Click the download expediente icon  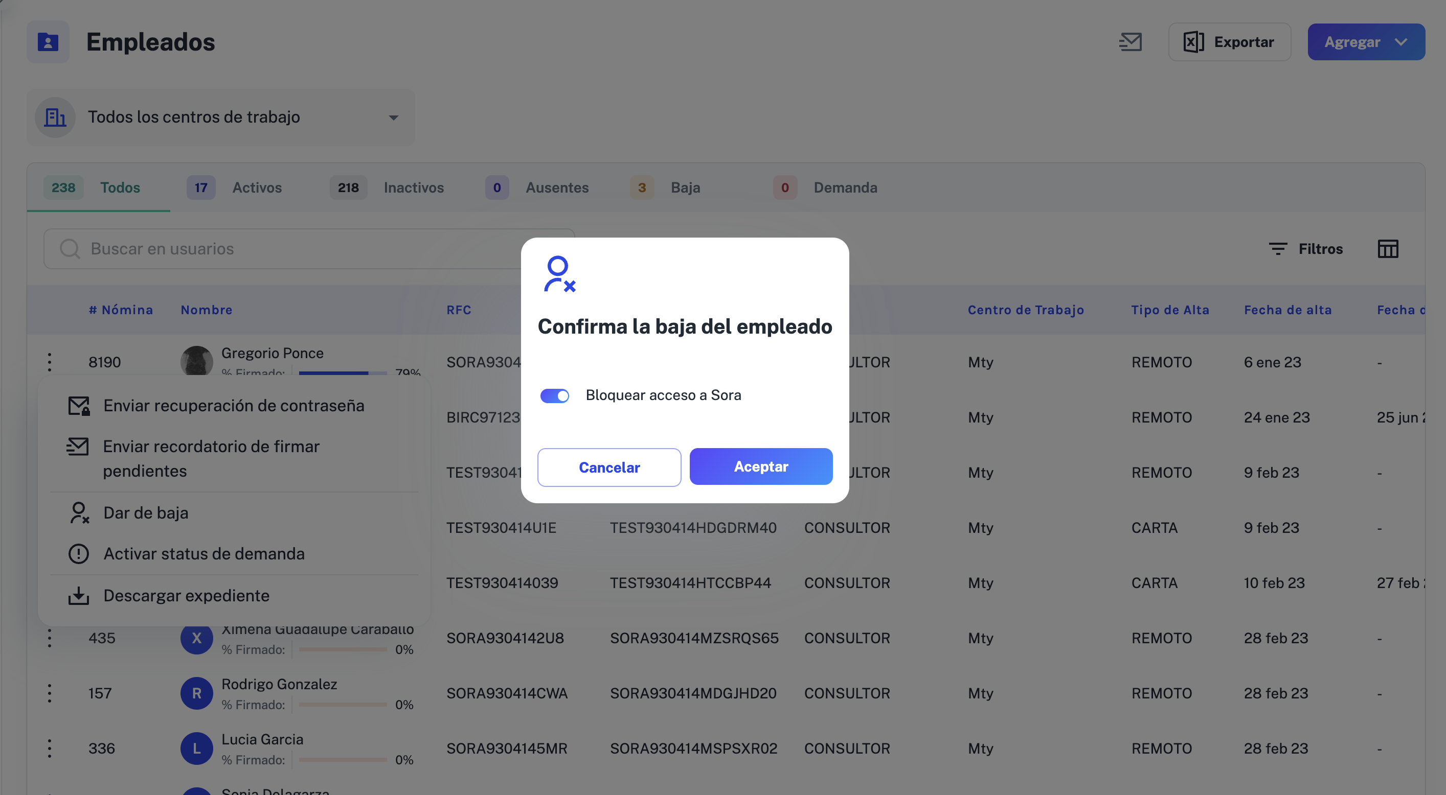click(x=79, y=596)
